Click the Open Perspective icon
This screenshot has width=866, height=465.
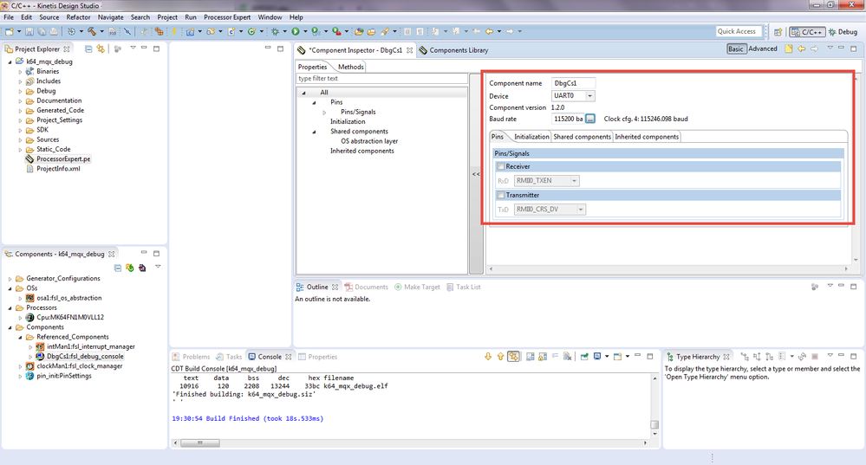[x=778, y=32]
